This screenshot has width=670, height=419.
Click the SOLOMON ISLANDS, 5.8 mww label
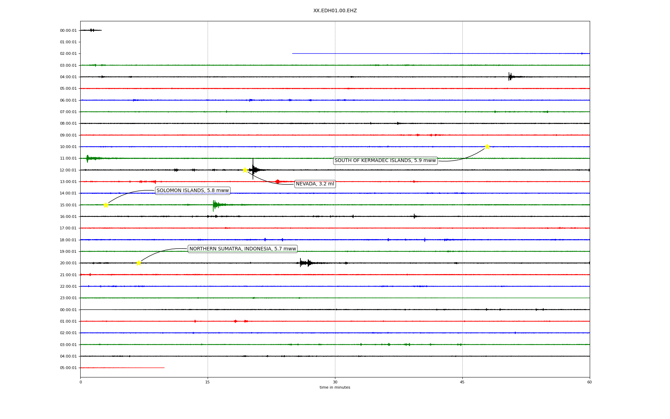193,191
